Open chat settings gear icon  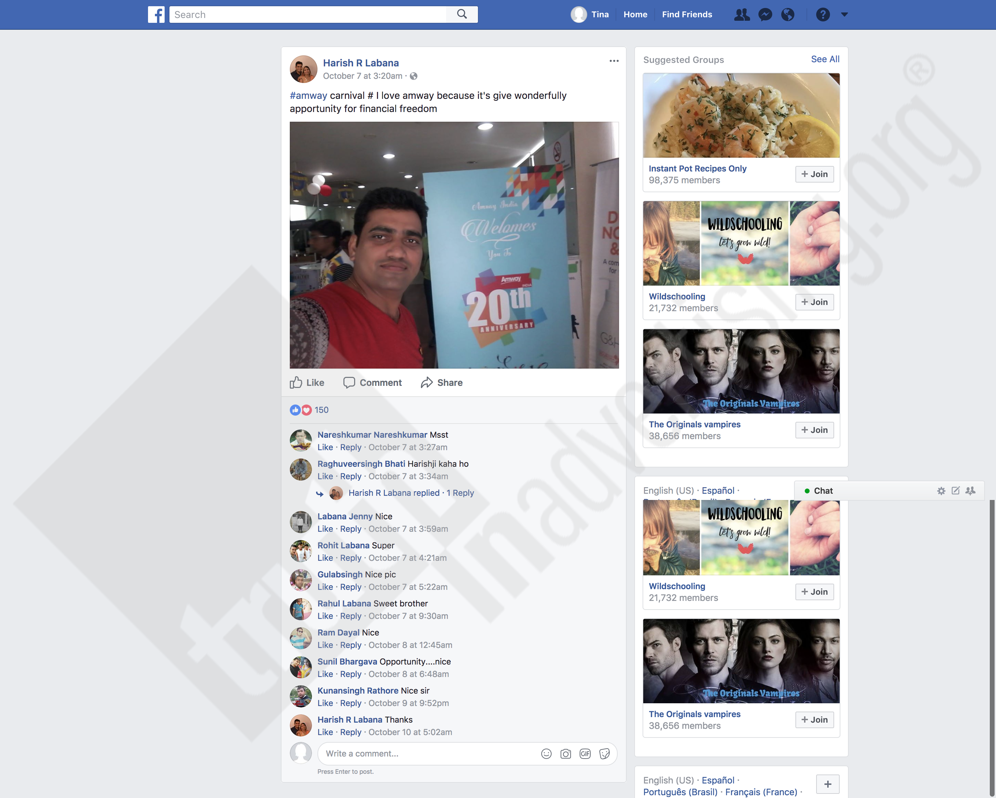pos(941,490)
